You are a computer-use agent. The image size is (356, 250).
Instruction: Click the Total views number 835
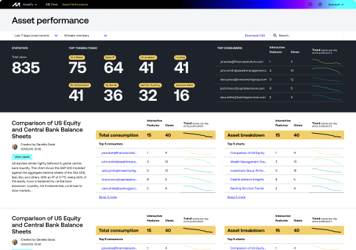click(26, 68)
